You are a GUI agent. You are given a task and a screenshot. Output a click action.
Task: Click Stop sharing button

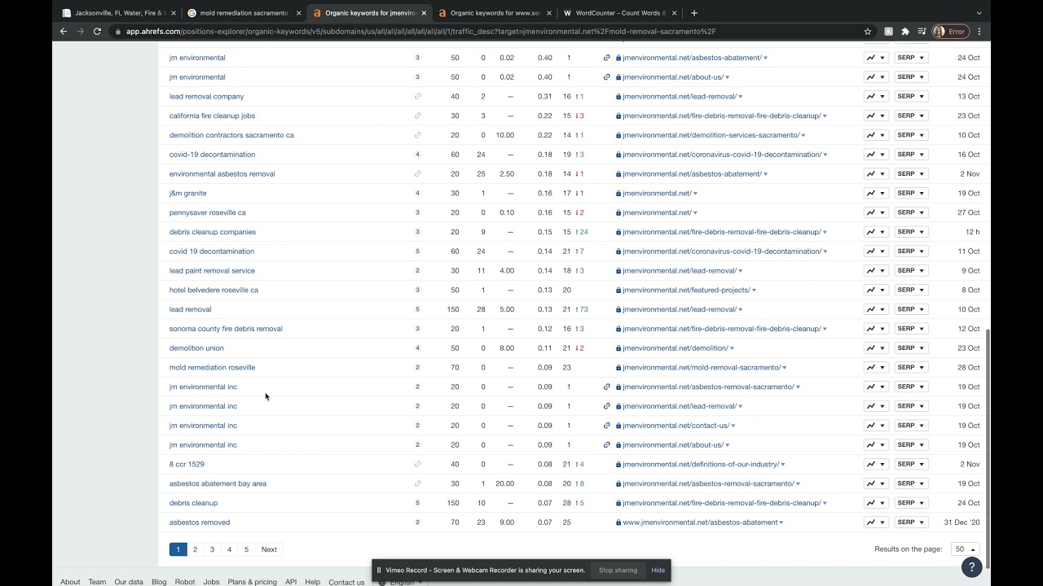point(618,570)
